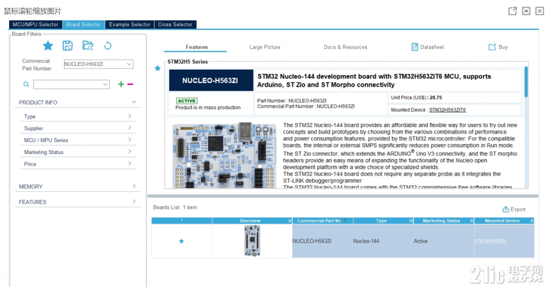Image resolution: width=548 pixels, height=287 pixels.
Task: Click the details panel vertical scrollbar
Action: 526,82
